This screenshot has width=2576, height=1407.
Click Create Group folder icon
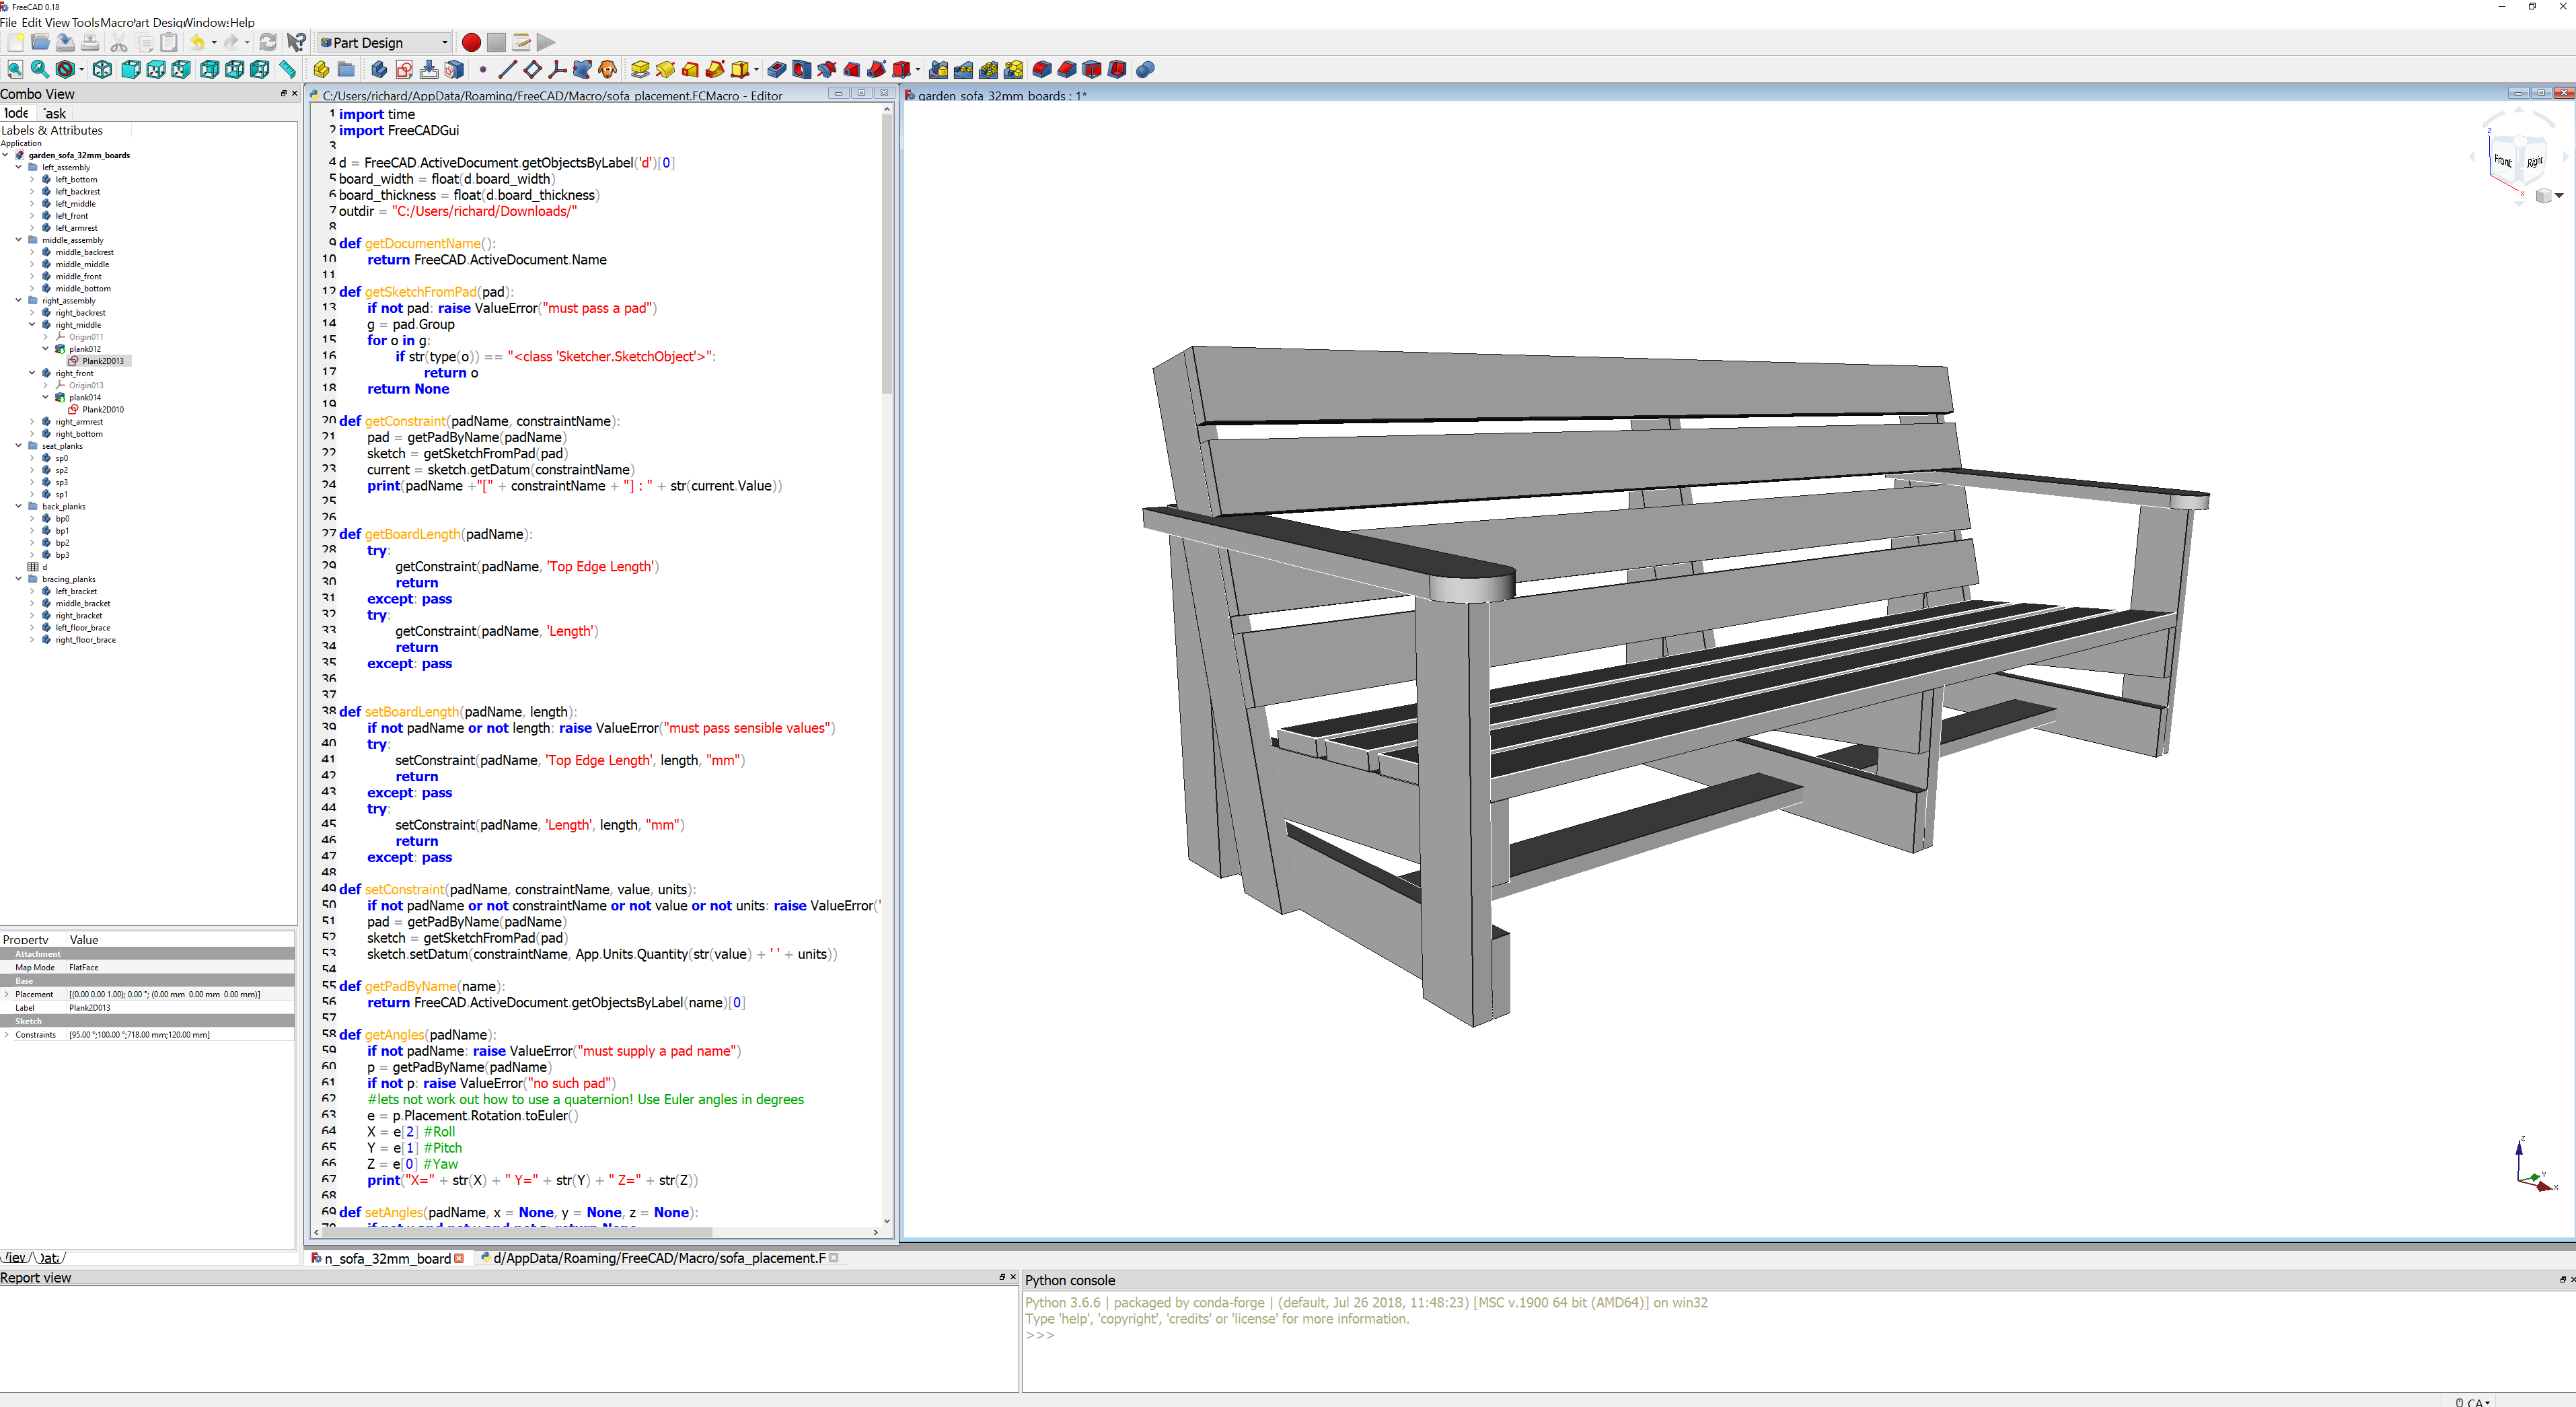346,69
